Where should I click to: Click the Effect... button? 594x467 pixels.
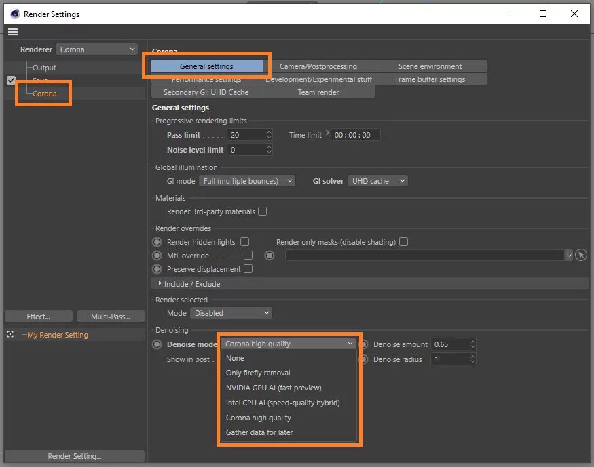[x=39, y=317]
